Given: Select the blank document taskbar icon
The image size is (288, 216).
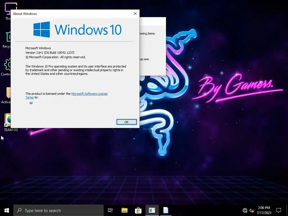Looking at the screenshot, I should [x=166, y=210].
